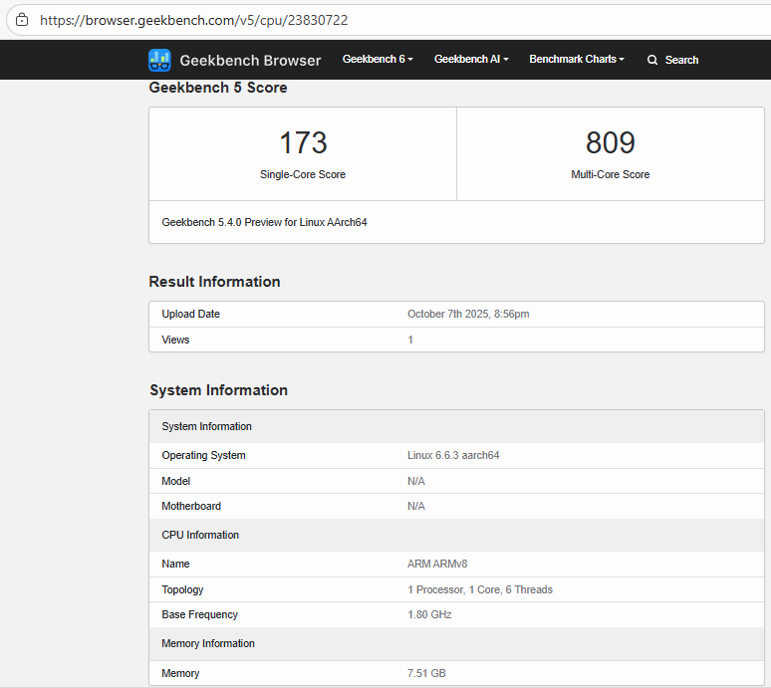771x688 pixels.
Task: Select the 7.51 GB memory value
Action: coord(426,673)
